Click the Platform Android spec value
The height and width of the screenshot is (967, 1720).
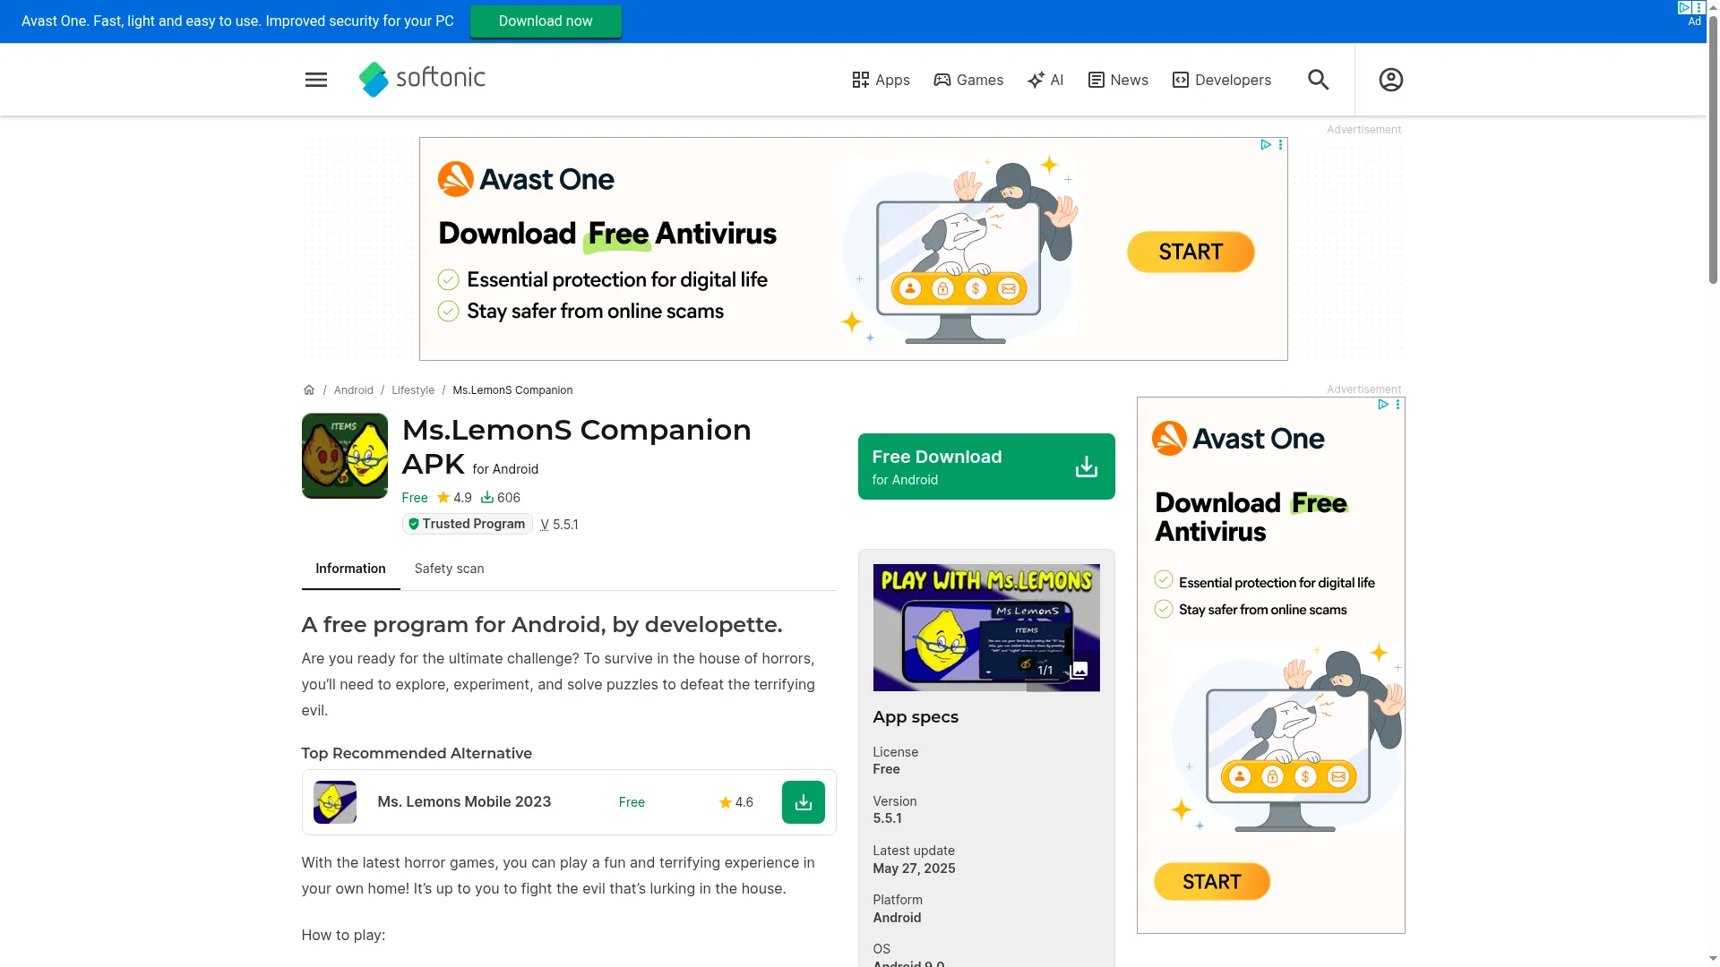pos(898,918)
